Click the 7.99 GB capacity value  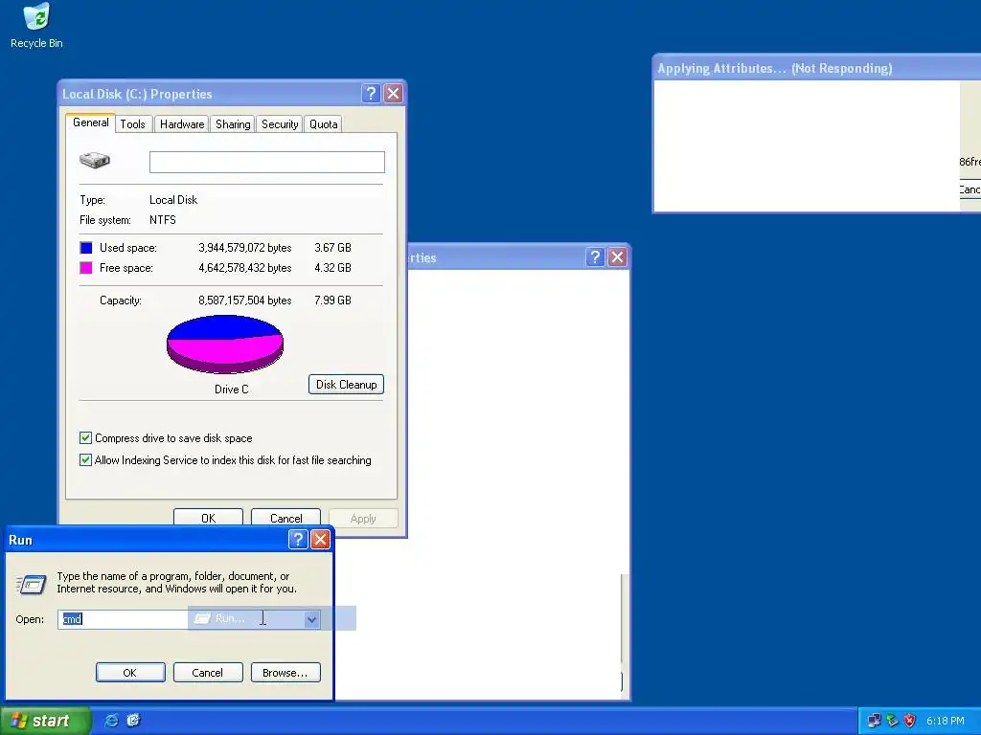(332, 300)
